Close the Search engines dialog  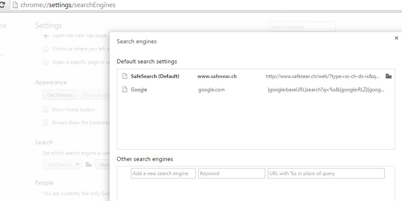(x=396, y=38)
